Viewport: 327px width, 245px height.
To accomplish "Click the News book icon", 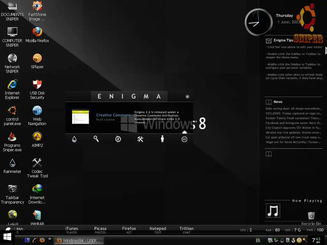I will [269, 102].
